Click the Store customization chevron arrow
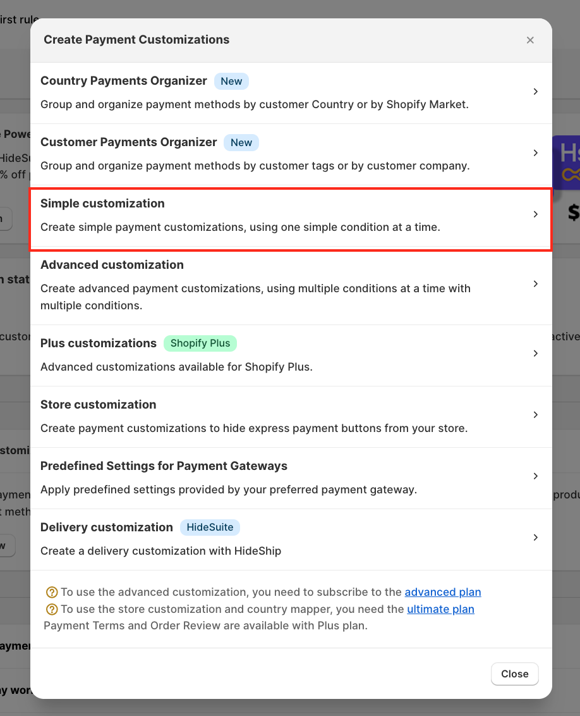The image size is (580, 716). [535, 415]
